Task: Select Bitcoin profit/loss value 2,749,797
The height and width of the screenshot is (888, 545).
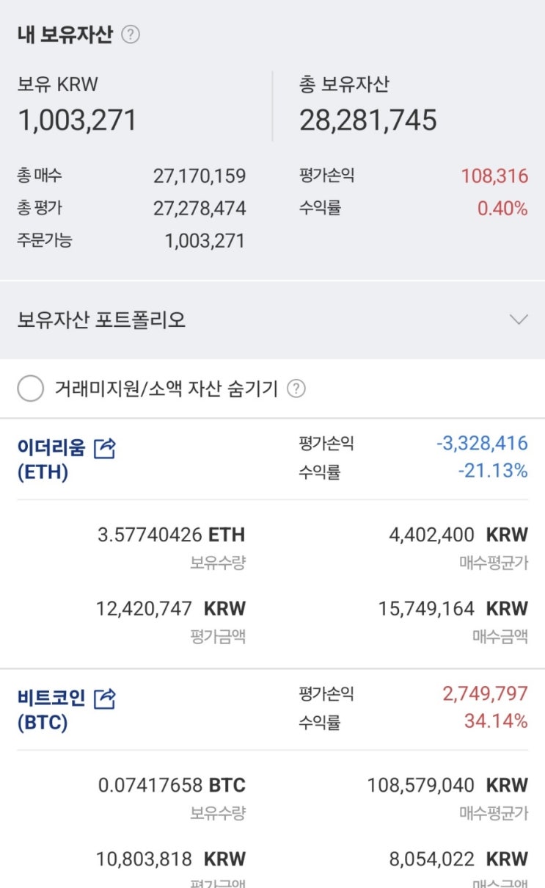Action: tap(485, 693)
